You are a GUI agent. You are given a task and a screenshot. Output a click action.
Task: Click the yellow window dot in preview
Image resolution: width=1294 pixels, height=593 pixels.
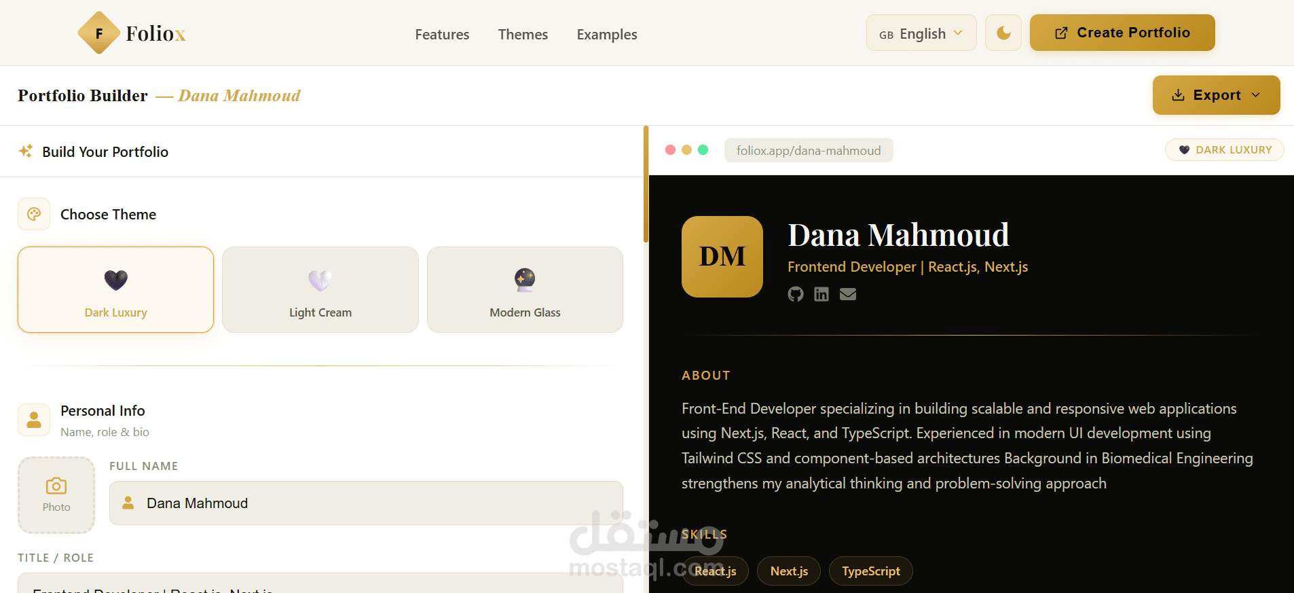coord(686,149)
